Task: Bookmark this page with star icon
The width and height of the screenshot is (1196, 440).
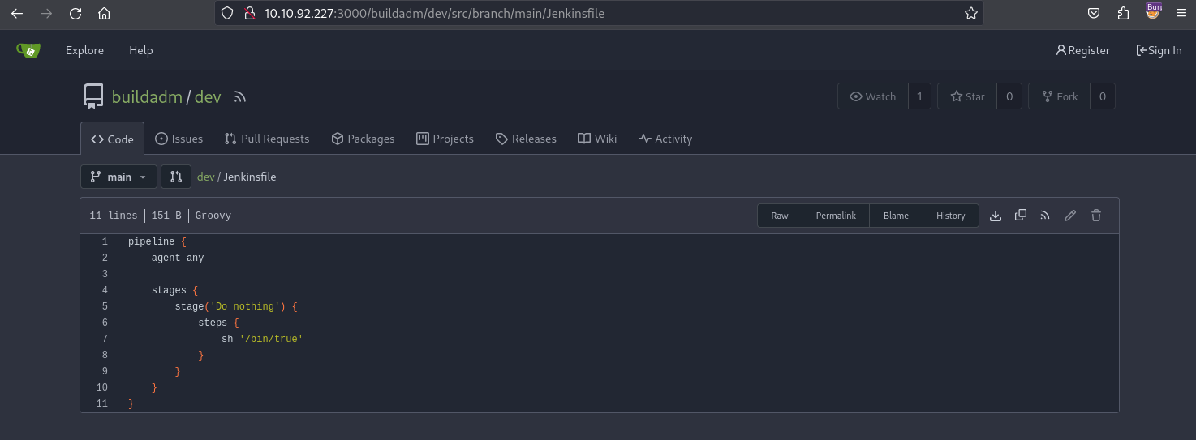Action: click(970, 13)
